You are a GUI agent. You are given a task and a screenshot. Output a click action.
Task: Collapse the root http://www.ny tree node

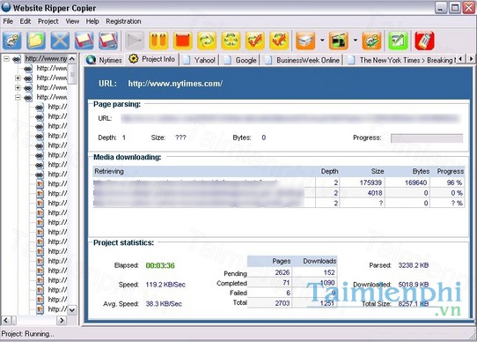6,59
